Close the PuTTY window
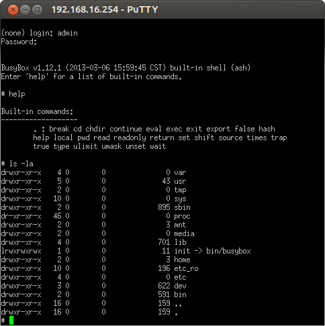 pyautogui.click(x=13, y=10)
